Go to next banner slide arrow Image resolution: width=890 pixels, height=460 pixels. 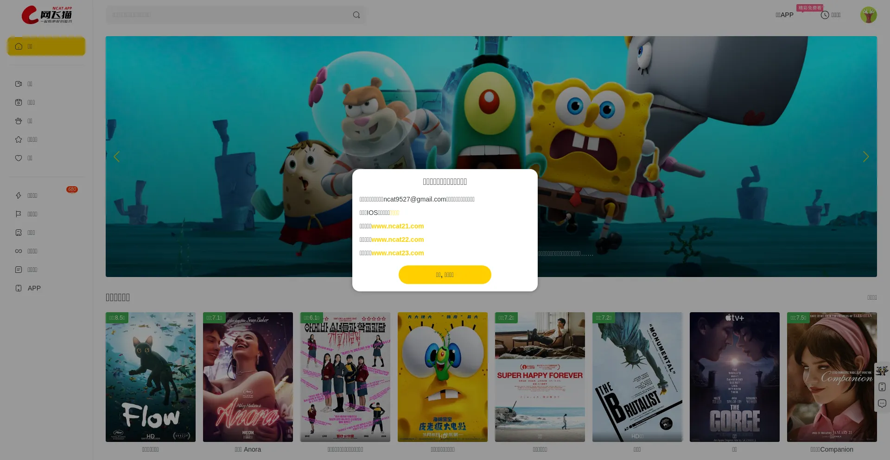[x=865, y=157]
